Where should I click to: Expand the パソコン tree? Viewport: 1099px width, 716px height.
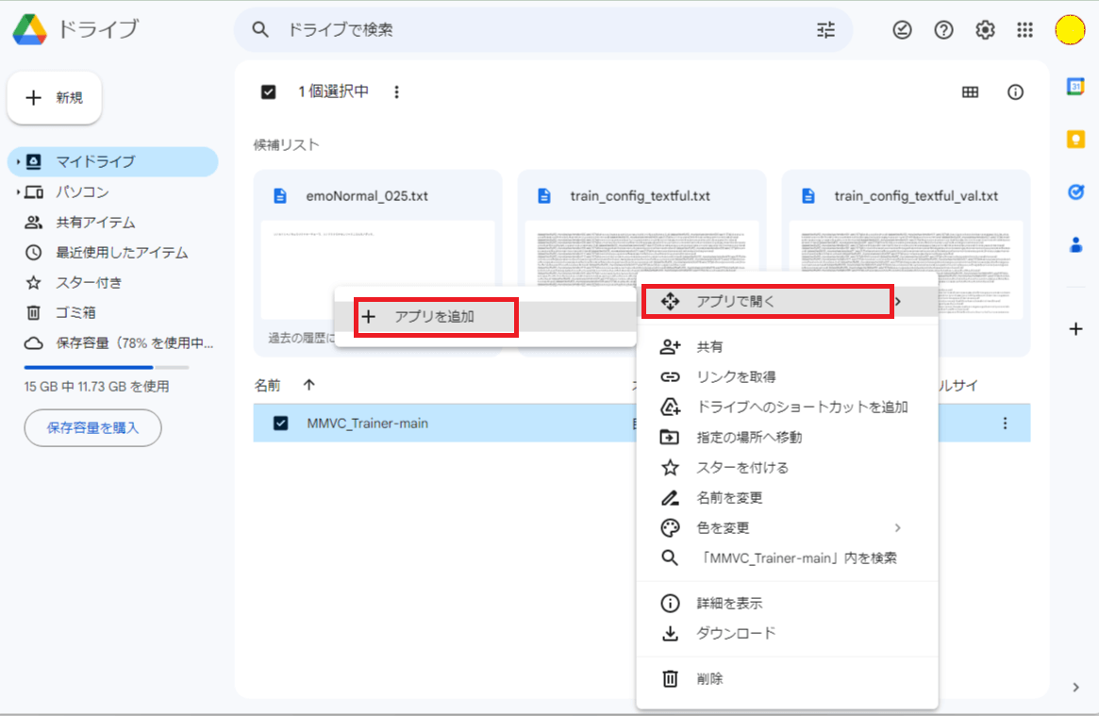click(17, 192)
